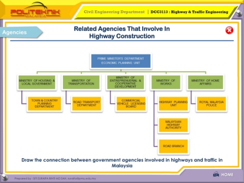Select Commercial Vehicle Licensing Board box
Screen dimensions: 244x183
[x=131, y=104]
